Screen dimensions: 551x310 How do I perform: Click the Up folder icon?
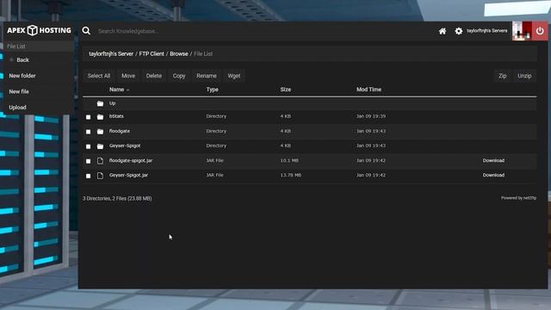tap(100, 103)
